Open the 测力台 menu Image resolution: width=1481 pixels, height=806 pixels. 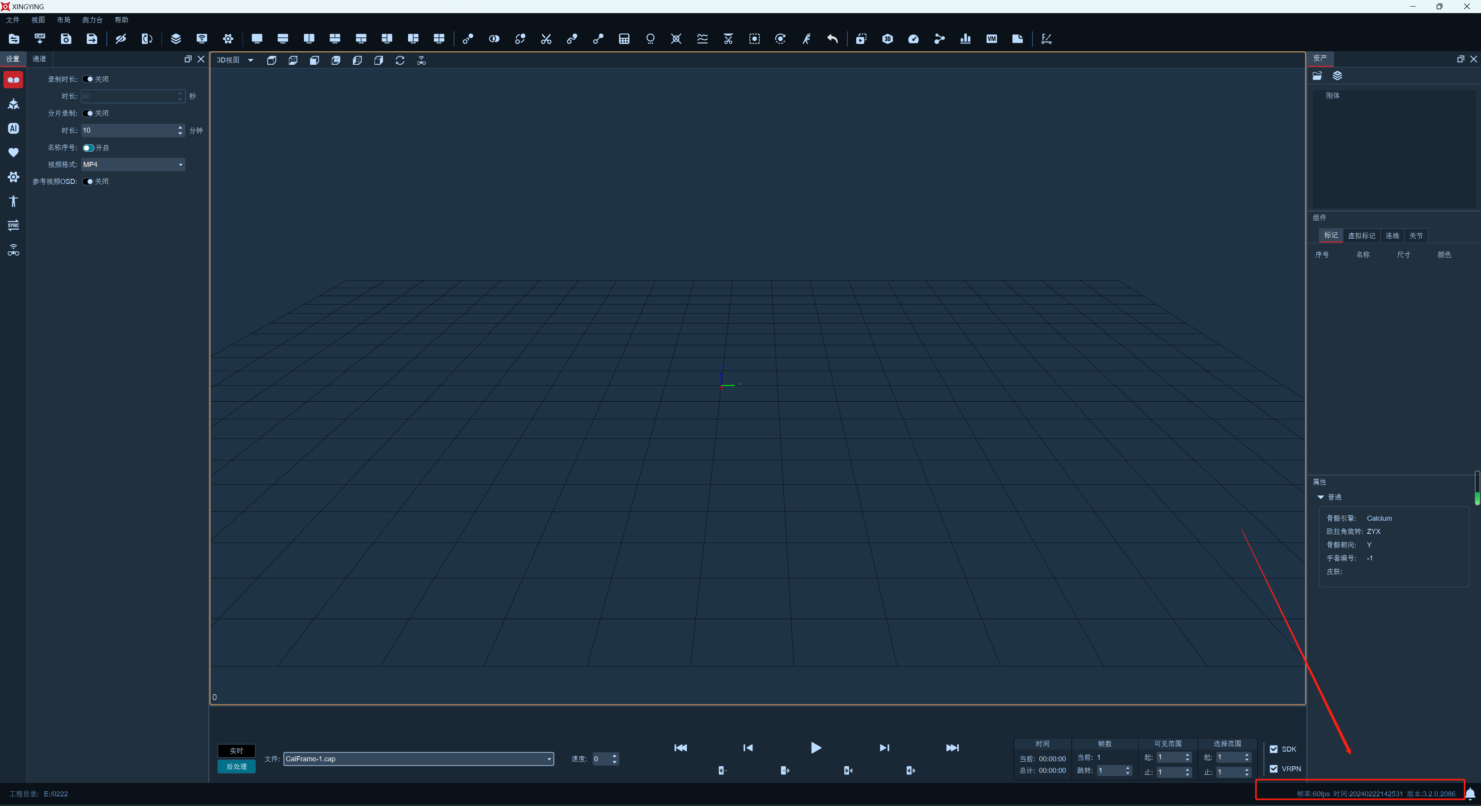tap(92, 20)
